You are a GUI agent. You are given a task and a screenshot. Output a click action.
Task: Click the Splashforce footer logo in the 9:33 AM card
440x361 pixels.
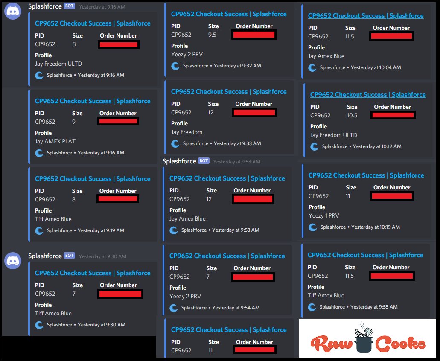tap(175, 144)
